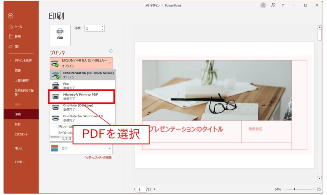Screen dimensions: 327x195
Task: Go to next page with right arrow
Action: click(155, 189)
